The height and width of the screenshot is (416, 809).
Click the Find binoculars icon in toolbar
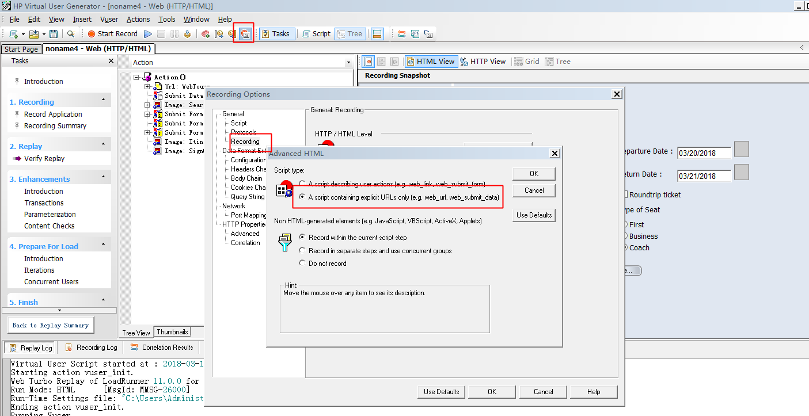pyautogui.click(x=71, y=34)
